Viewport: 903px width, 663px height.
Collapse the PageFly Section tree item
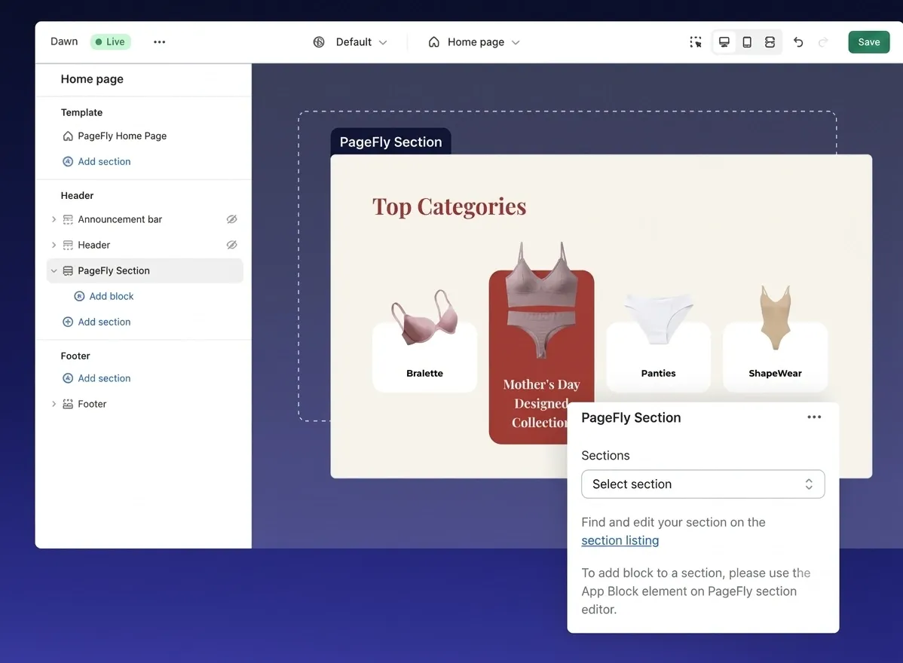click(54, 270)
